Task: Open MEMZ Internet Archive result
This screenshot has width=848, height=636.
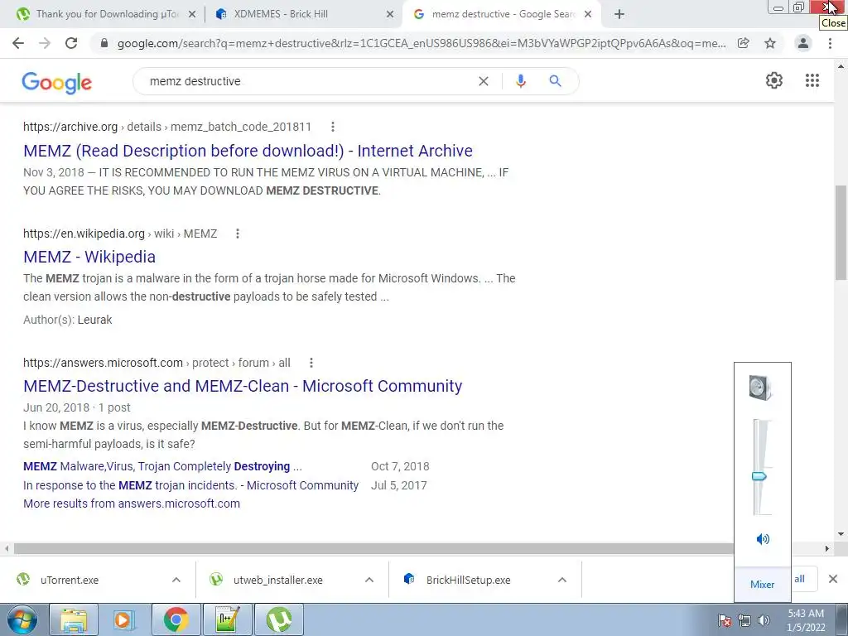Action: [248, 151]
